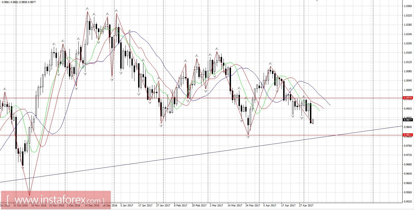Click the 5 Jan 2017 date label
The image size is (414, 210).
click(x=127, y=206)
